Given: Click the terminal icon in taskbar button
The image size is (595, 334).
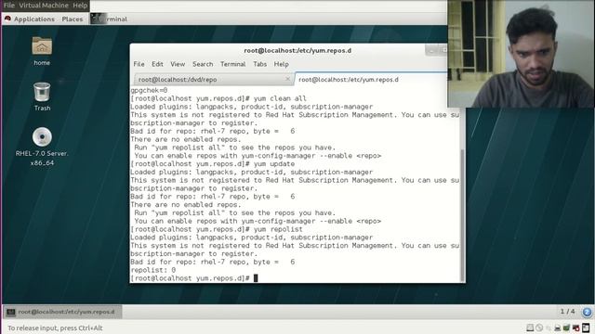Looking at the screenshot, I should pos(10,312).
